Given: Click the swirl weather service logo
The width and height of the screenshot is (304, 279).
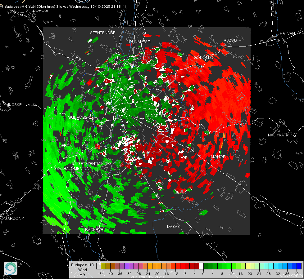Looking at the screenshot, I should pos(11,268).
